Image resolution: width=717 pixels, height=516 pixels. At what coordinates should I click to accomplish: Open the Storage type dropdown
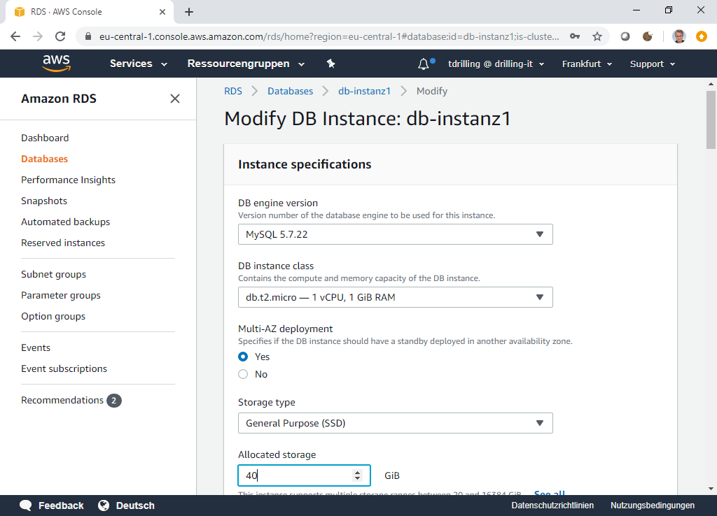(395, 423)
